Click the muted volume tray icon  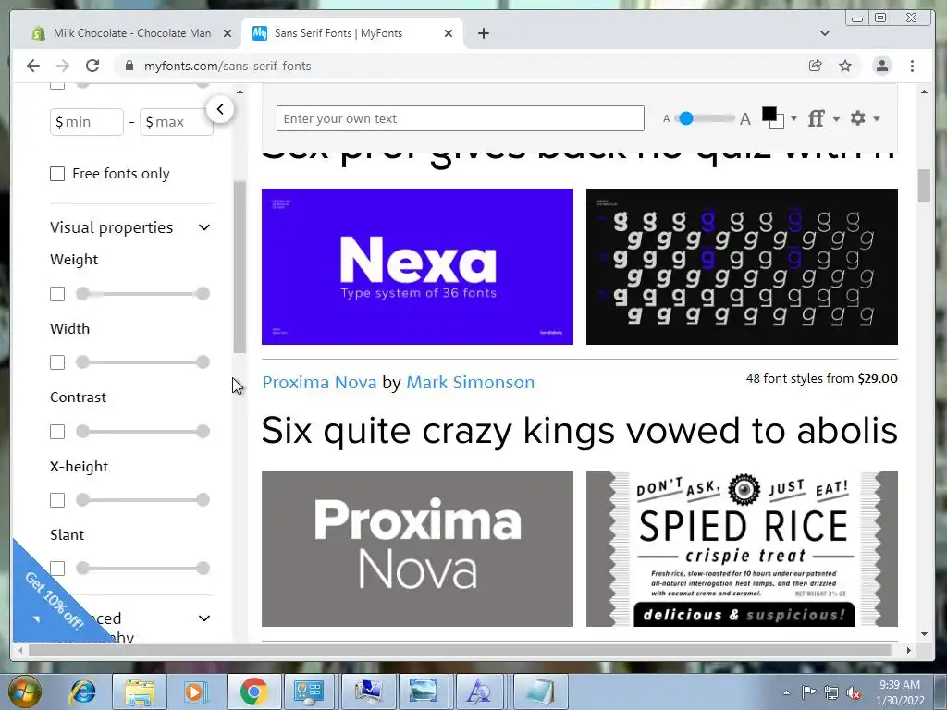pos(854,692)
